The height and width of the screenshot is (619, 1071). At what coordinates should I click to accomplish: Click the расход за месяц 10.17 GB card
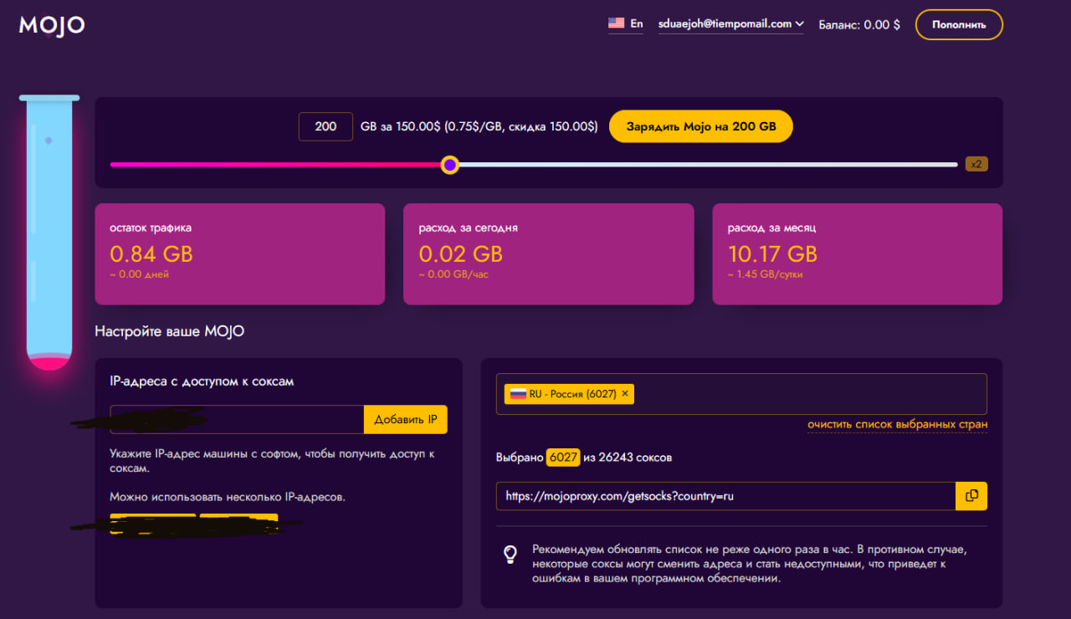[x=858, y=254]
